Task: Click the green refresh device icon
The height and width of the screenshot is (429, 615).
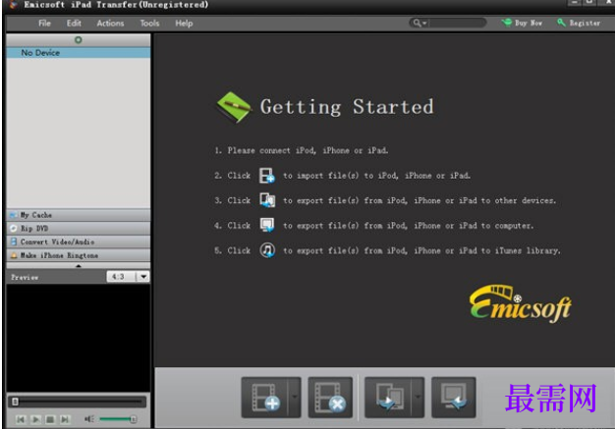Action: tap(78, 40)
